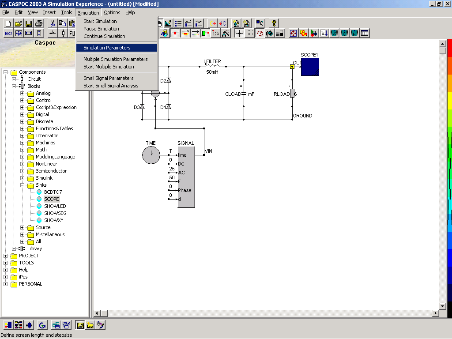Toggle the dotted grid icon
This screenshot has height=339, width=452.
point(250,34)
